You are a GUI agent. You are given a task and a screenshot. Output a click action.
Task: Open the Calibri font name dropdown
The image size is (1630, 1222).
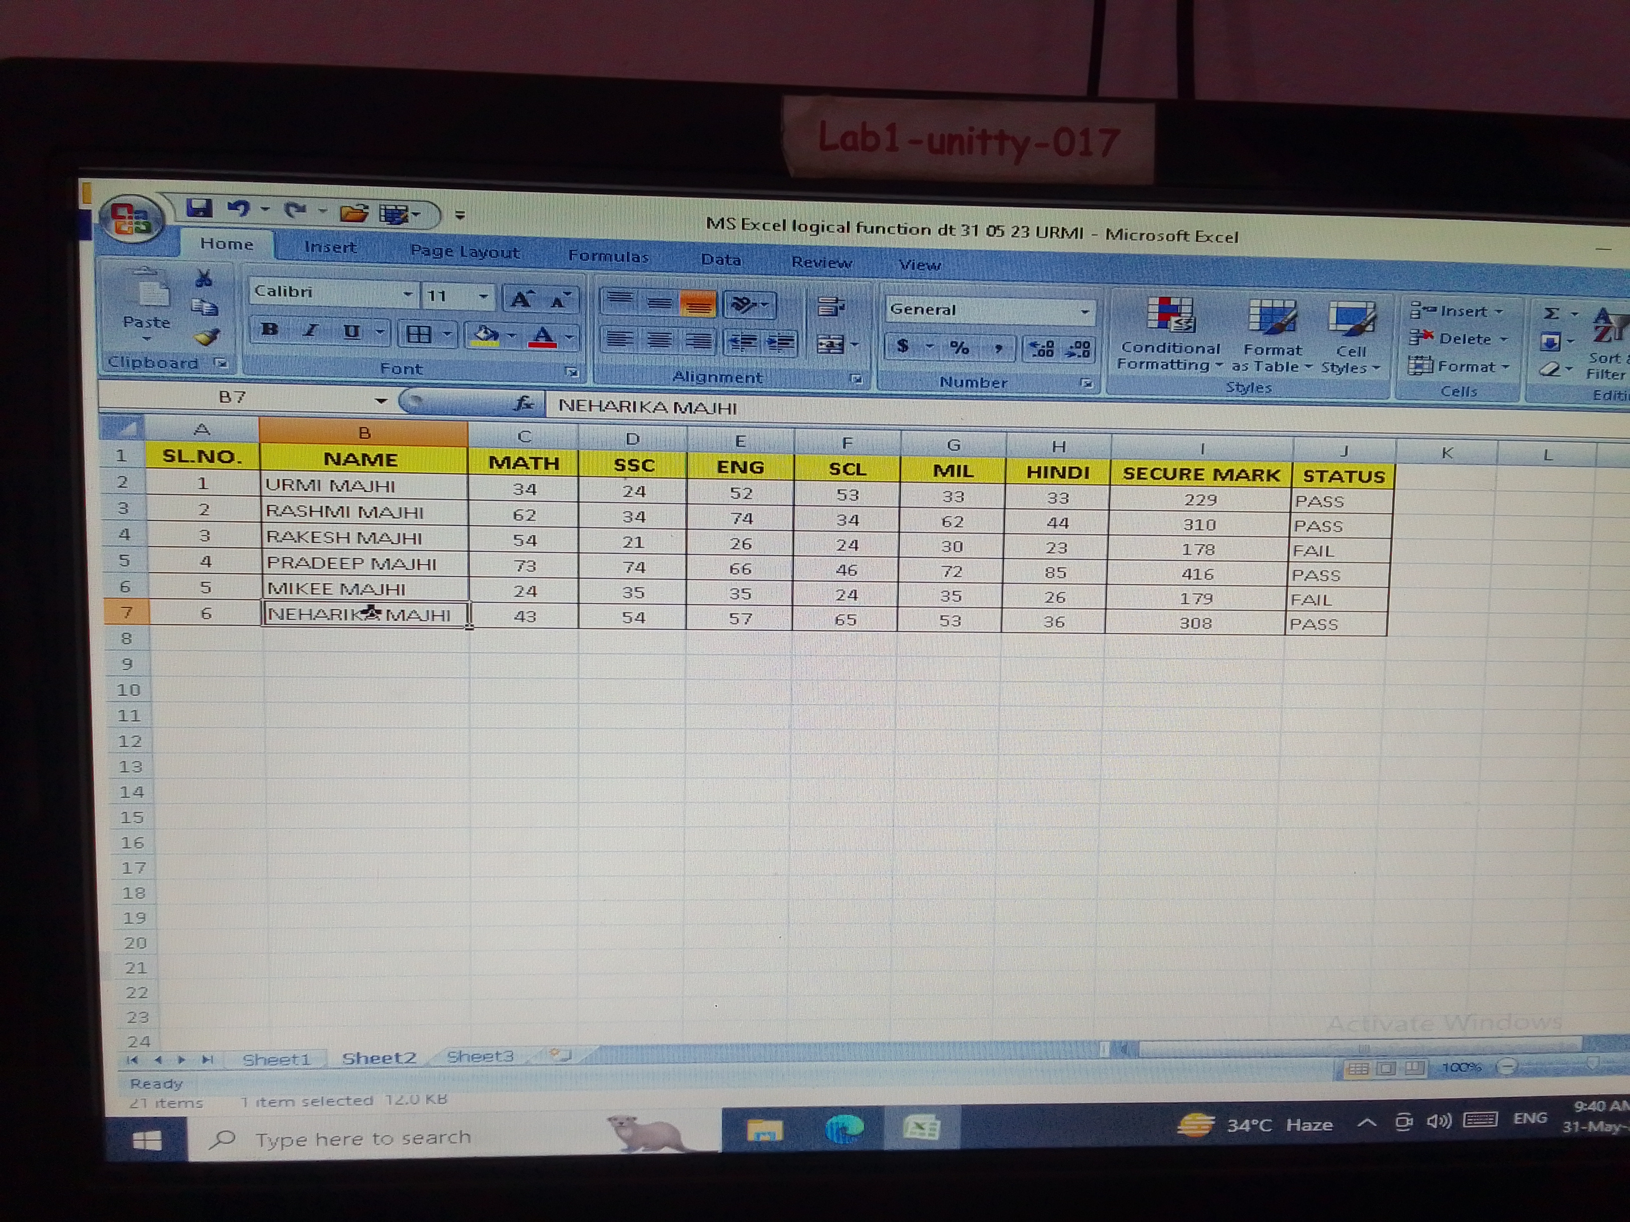pyautogui.click(x=407, y=294)
